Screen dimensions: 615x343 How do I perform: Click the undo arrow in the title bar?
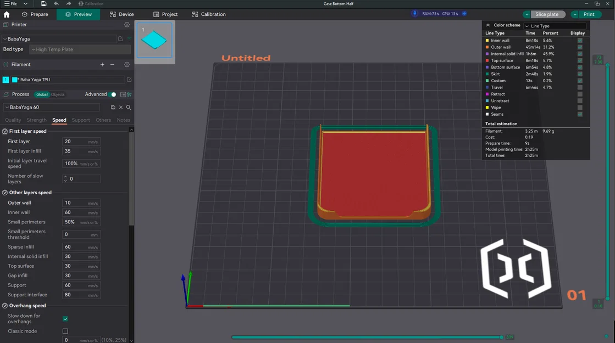click(x=56, y=4)
